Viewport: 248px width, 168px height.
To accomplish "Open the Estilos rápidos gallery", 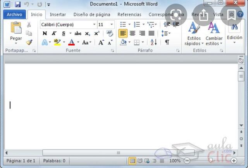I will click(194, 34).
